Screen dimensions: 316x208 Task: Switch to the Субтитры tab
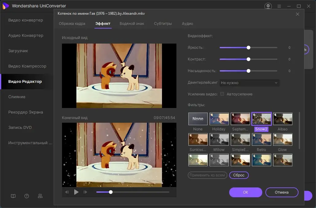[163, 24]
